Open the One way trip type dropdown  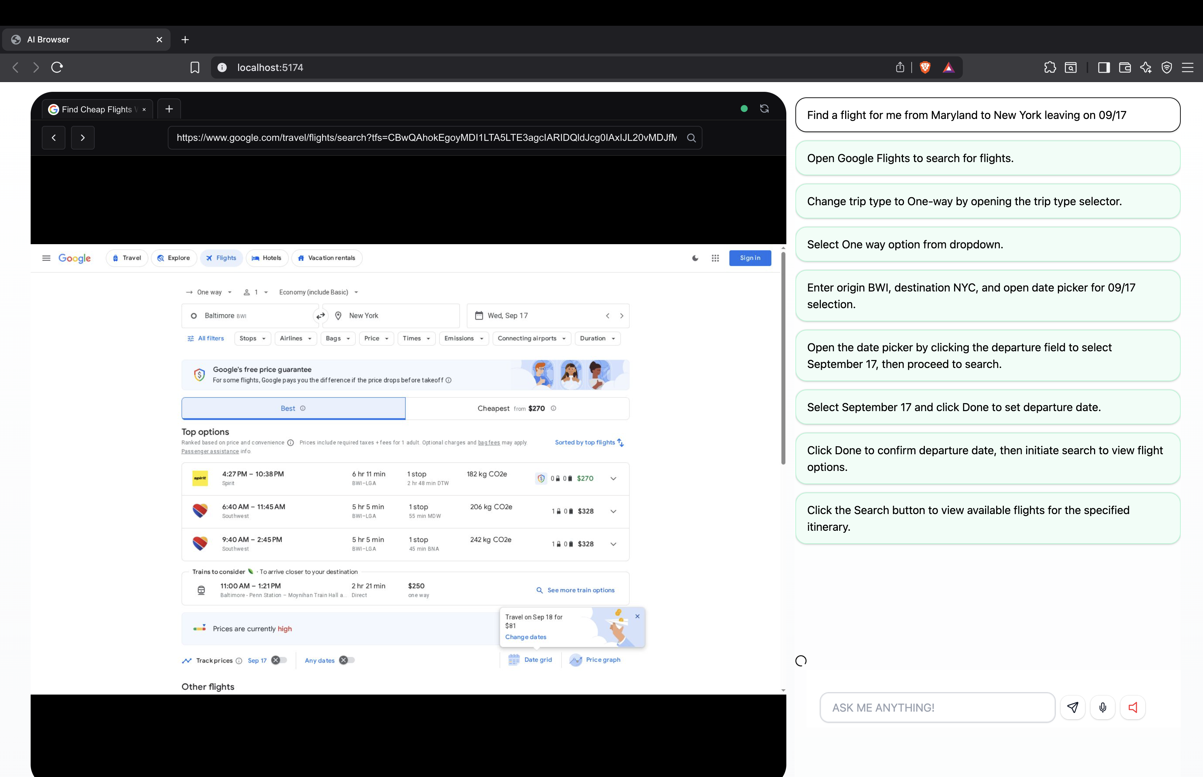tap(209, 292)
